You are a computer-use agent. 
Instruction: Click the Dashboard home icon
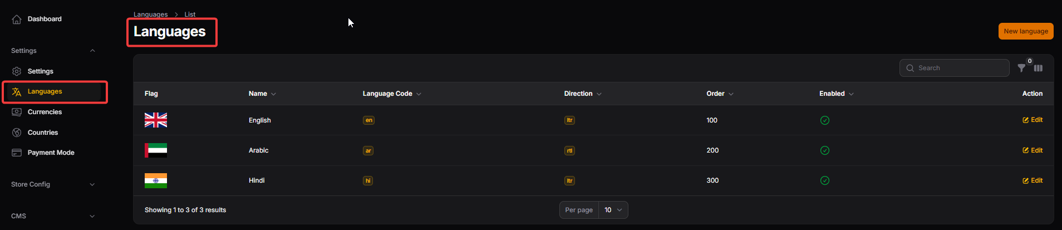coord(17,19)
